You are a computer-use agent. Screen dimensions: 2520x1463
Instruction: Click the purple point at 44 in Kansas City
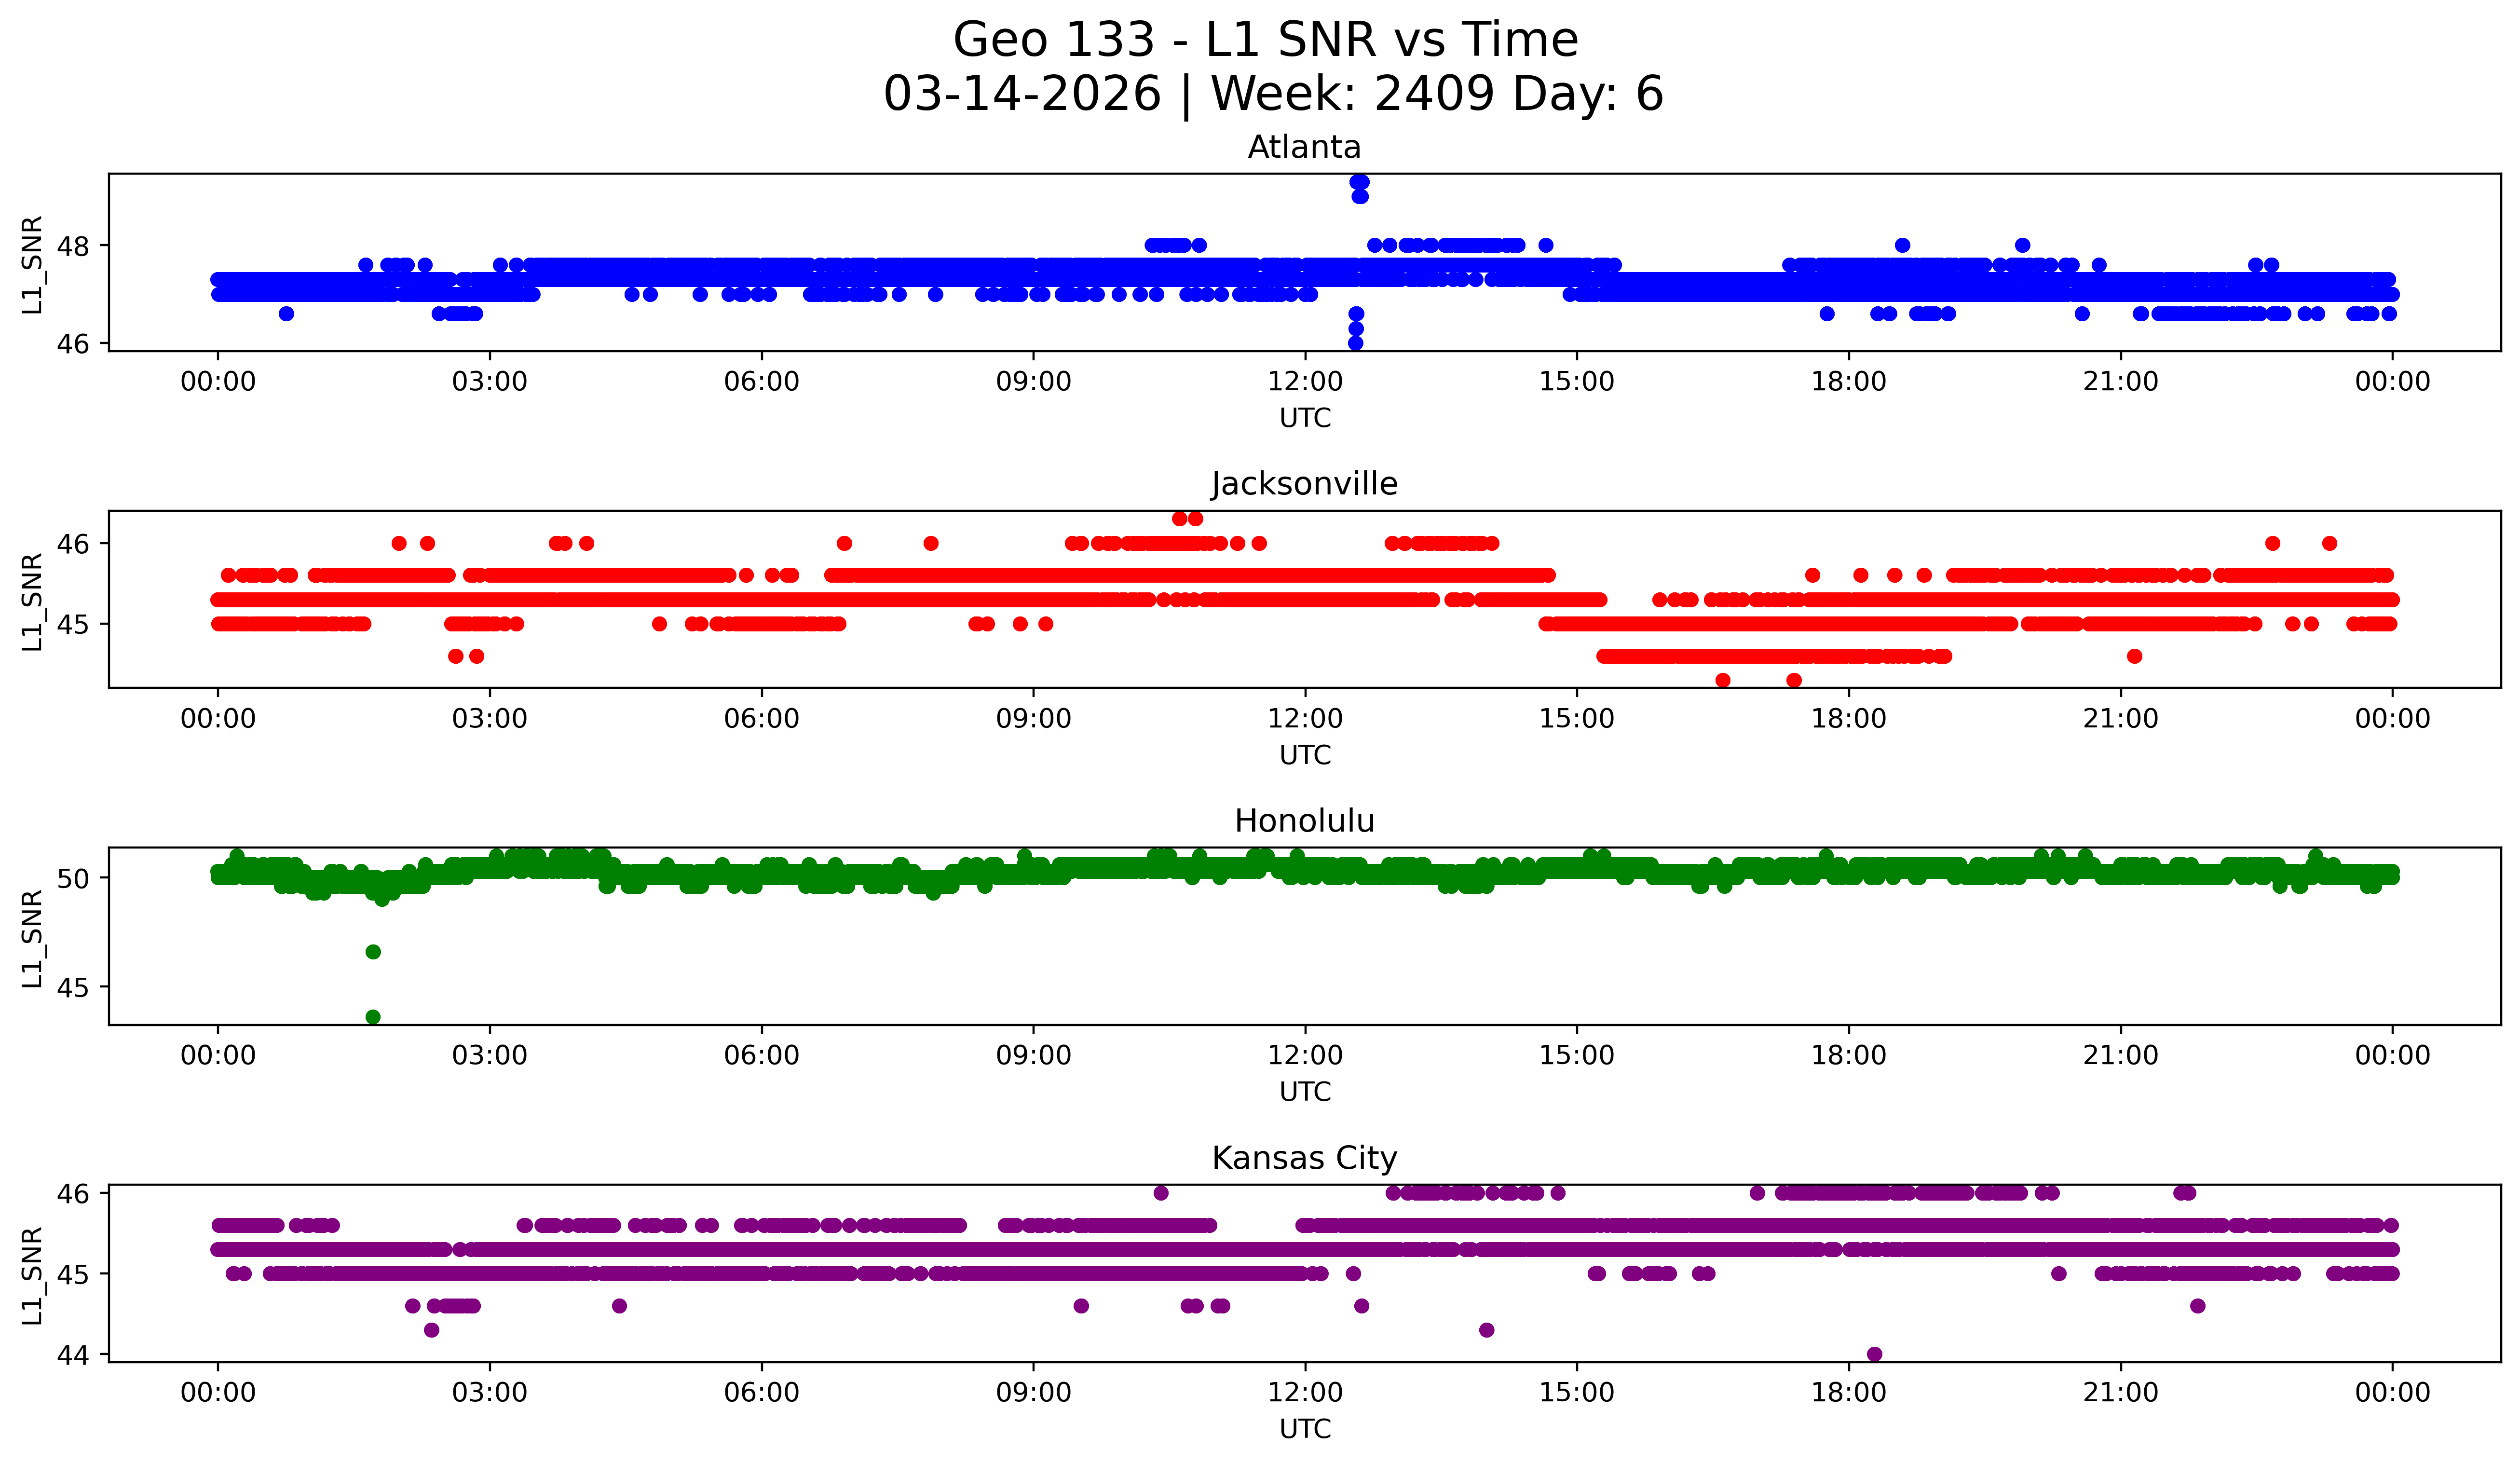(1874, 1354)
